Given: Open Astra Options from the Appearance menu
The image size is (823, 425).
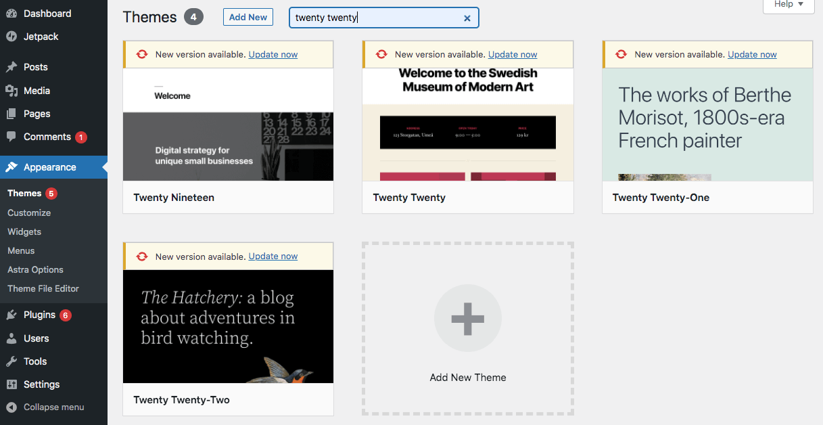Looking at the screenshot, I should 34,269.
